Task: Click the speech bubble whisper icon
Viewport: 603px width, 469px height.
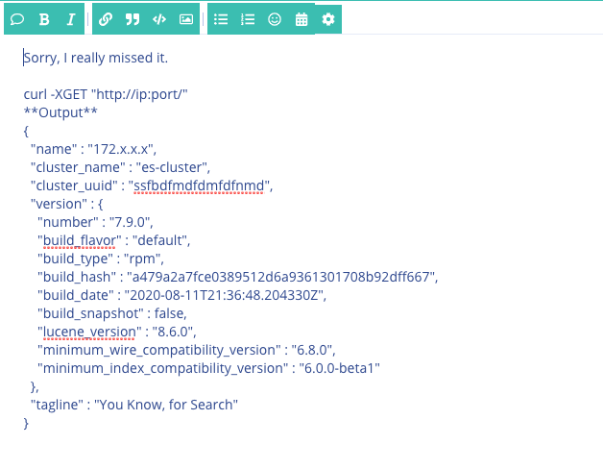Action: pos(17,19)
